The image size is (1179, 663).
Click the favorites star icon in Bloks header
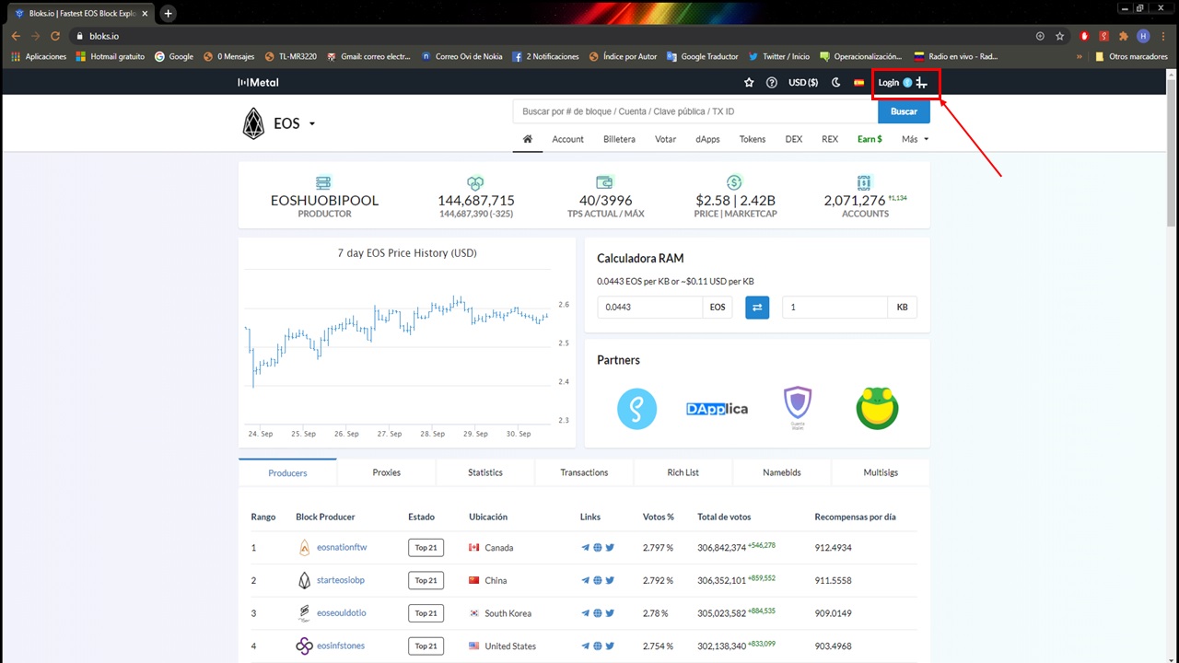point(749,83)
